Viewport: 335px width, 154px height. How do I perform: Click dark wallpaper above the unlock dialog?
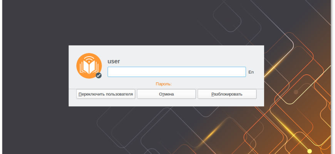pyautogui.click(x=154, y=23)
